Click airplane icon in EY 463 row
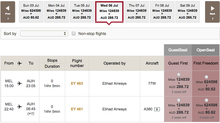220x123 pixels. [20, 84]
